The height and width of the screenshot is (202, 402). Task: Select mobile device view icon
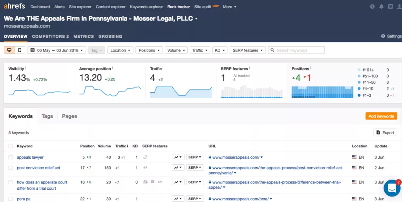coord(20,50)
